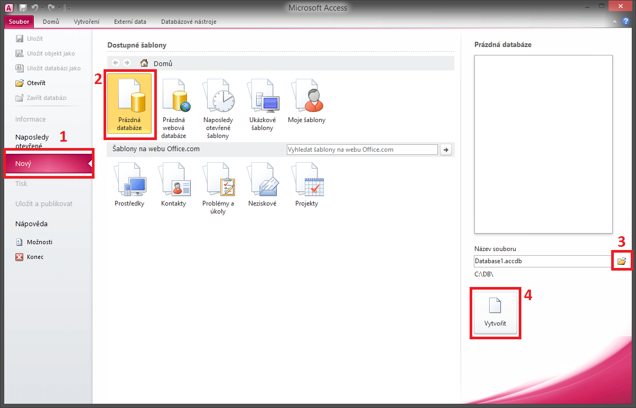Viewport: 636px width, 408px height.
Task: Click the Vyhledat šablony search field
Action: (x=362, y=150)
